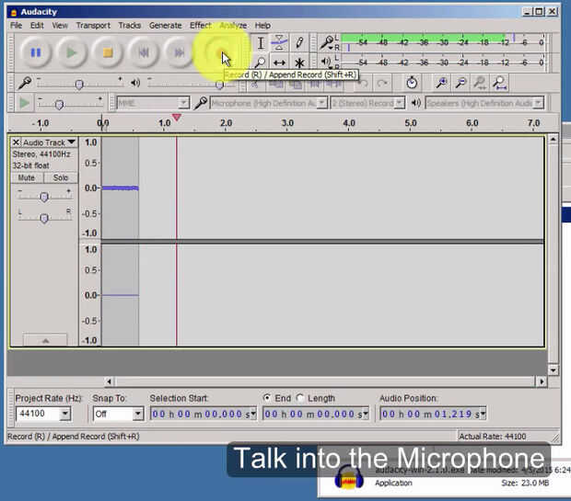Toggle Mute on the Audio Track

pyautogui.click(x=27, y=177)
